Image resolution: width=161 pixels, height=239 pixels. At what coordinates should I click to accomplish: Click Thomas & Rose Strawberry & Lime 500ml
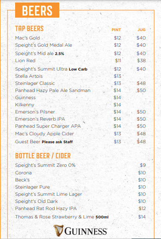(x=62, y=217)
